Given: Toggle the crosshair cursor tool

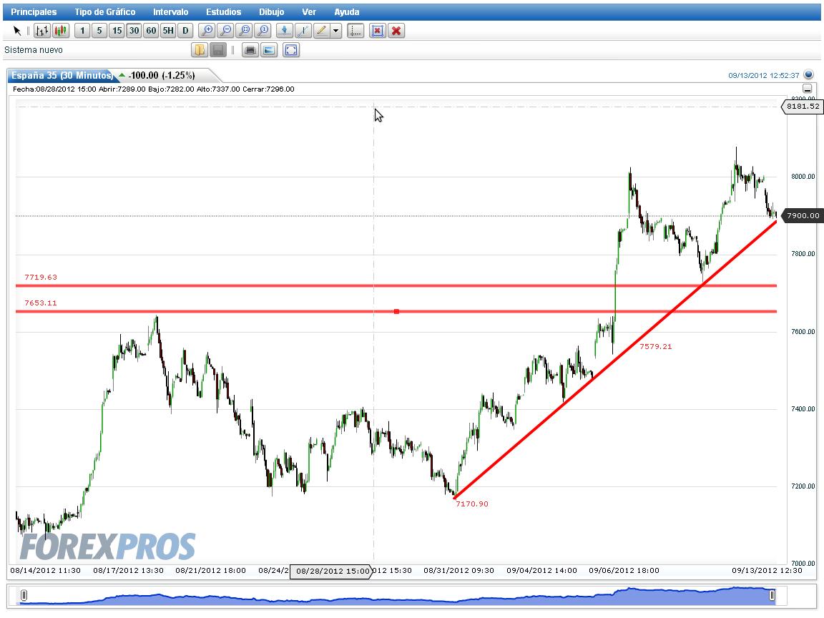Looking at the screenshot, I should coord(355,31).
